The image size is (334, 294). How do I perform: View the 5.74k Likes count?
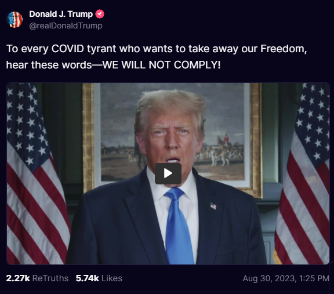click(x=88, y=278)
